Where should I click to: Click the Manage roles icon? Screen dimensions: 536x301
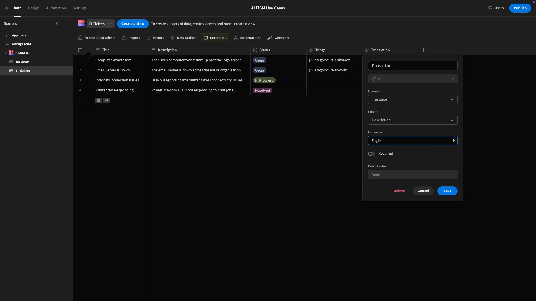(8, 44)
